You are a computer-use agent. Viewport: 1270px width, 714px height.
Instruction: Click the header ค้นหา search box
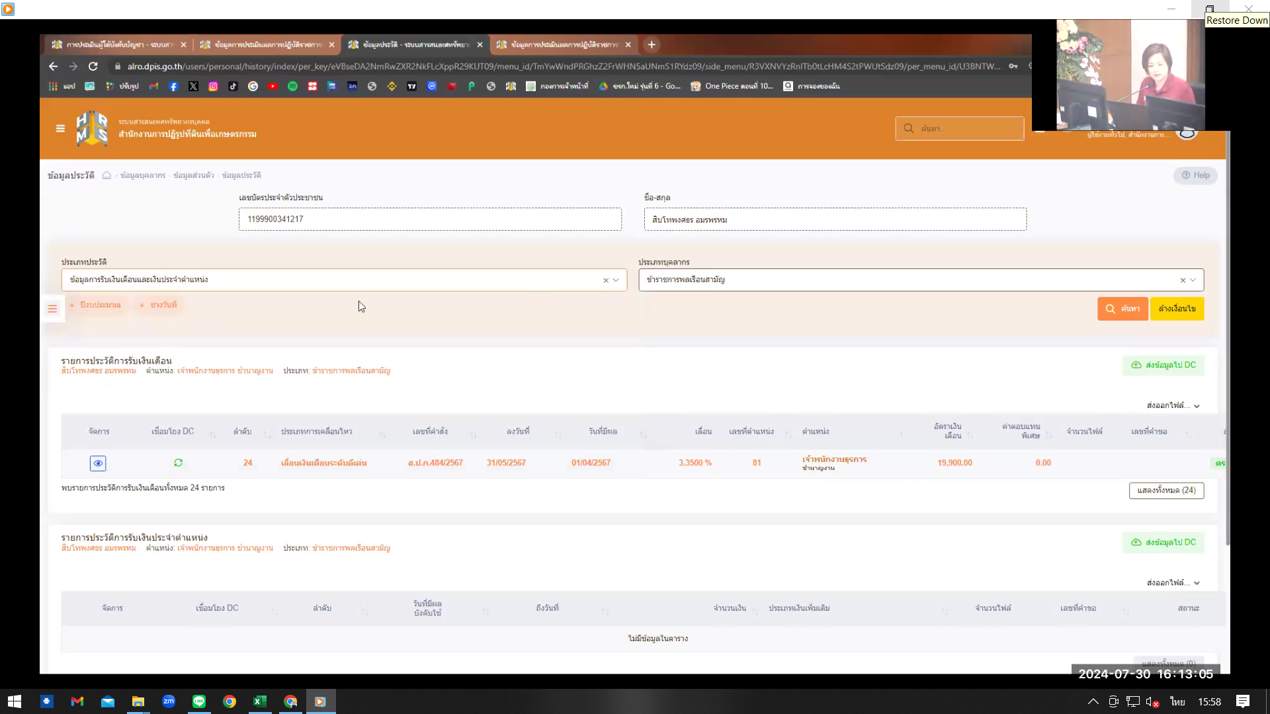pyautogui.click(x=960, y=128)
